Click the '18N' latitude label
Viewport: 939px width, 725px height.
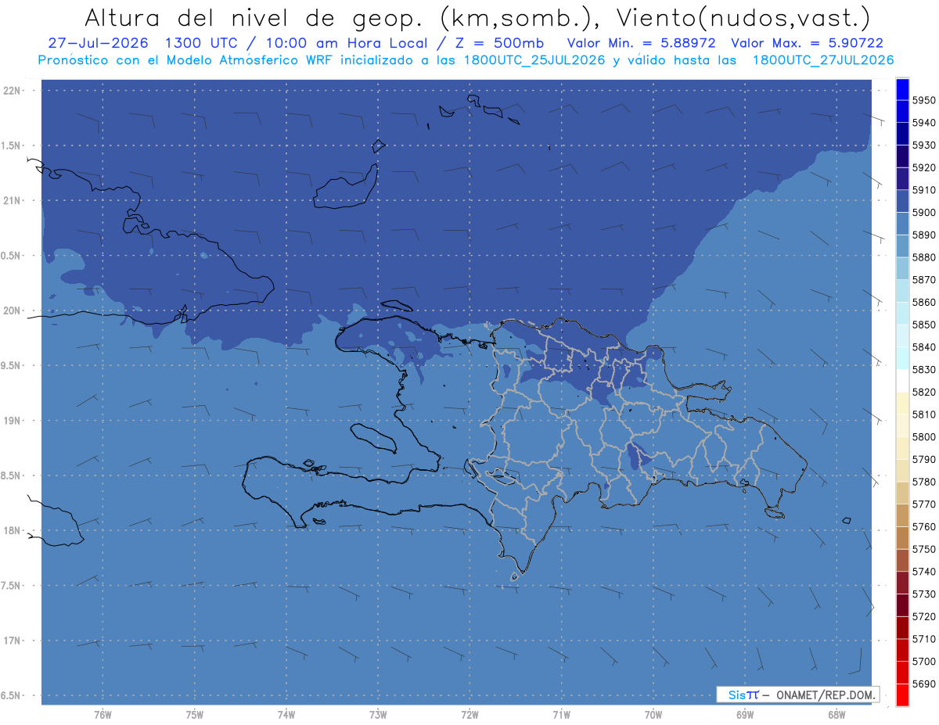coord(13,530)
